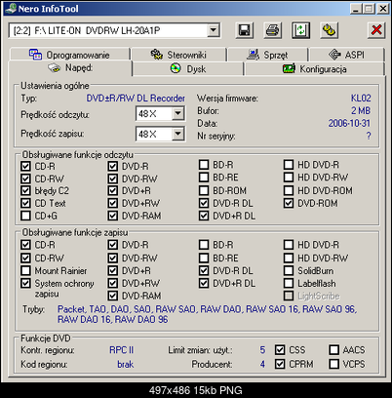Image resolution: width=392 pixels, height=398 pixels.
Task: Toggle the DVD-ROM checkbox
Action: click(289, 203)
